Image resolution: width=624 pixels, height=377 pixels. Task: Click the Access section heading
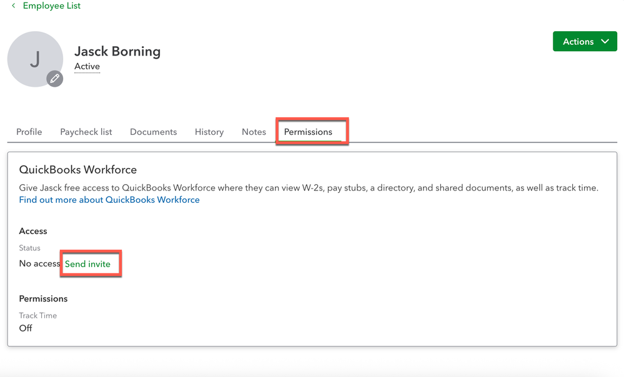[33, 231]
